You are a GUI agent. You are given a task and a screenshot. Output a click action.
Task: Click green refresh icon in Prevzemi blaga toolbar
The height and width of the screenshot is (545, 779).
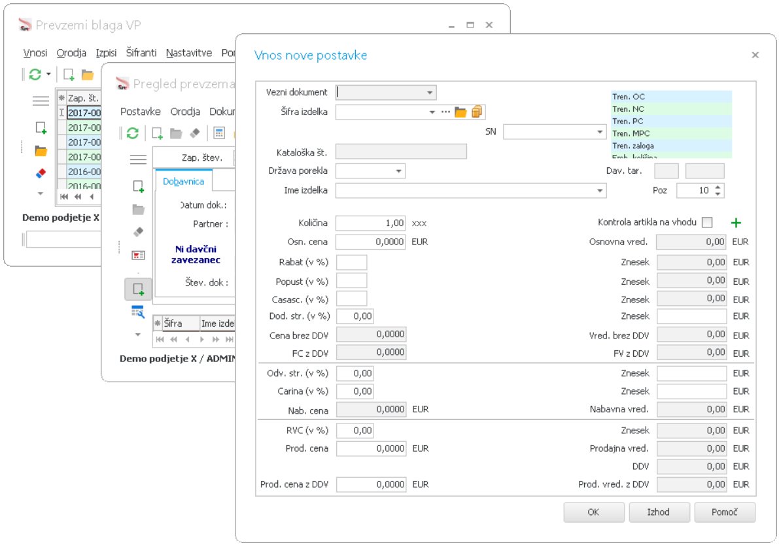point(35,74)
